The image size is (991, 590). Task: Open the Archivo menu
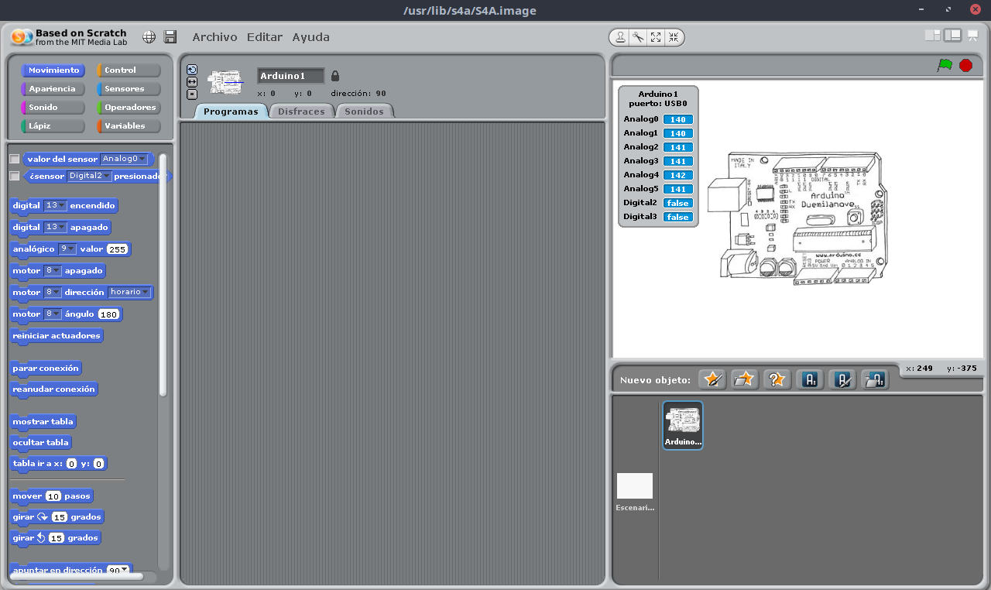tap(214, 37)
